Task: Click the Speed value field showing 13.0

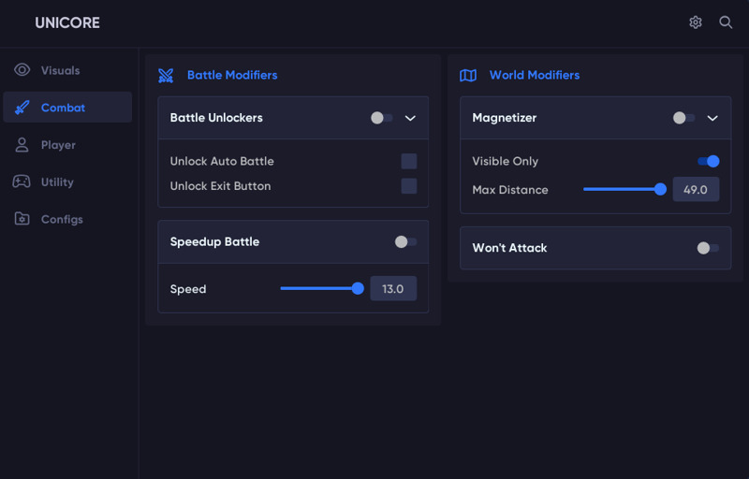Action: coord(393,289)
